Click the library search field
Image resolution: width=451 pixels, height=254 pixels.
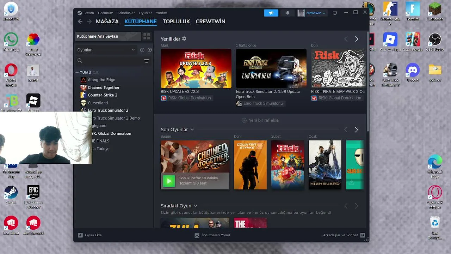tap(109, 61)
